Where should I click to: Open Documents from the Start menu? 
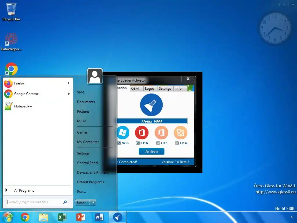pos(86,102)
